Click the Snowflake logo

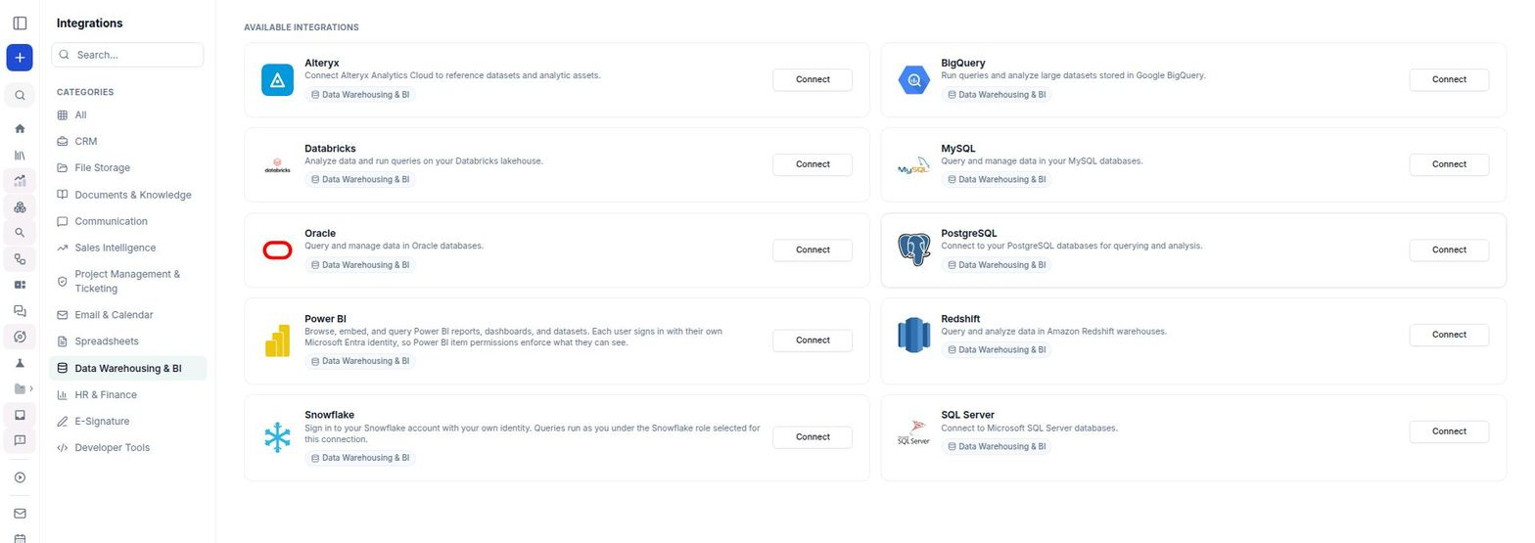click(277, 437)
